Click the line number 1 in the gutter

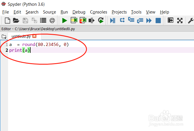7,45
